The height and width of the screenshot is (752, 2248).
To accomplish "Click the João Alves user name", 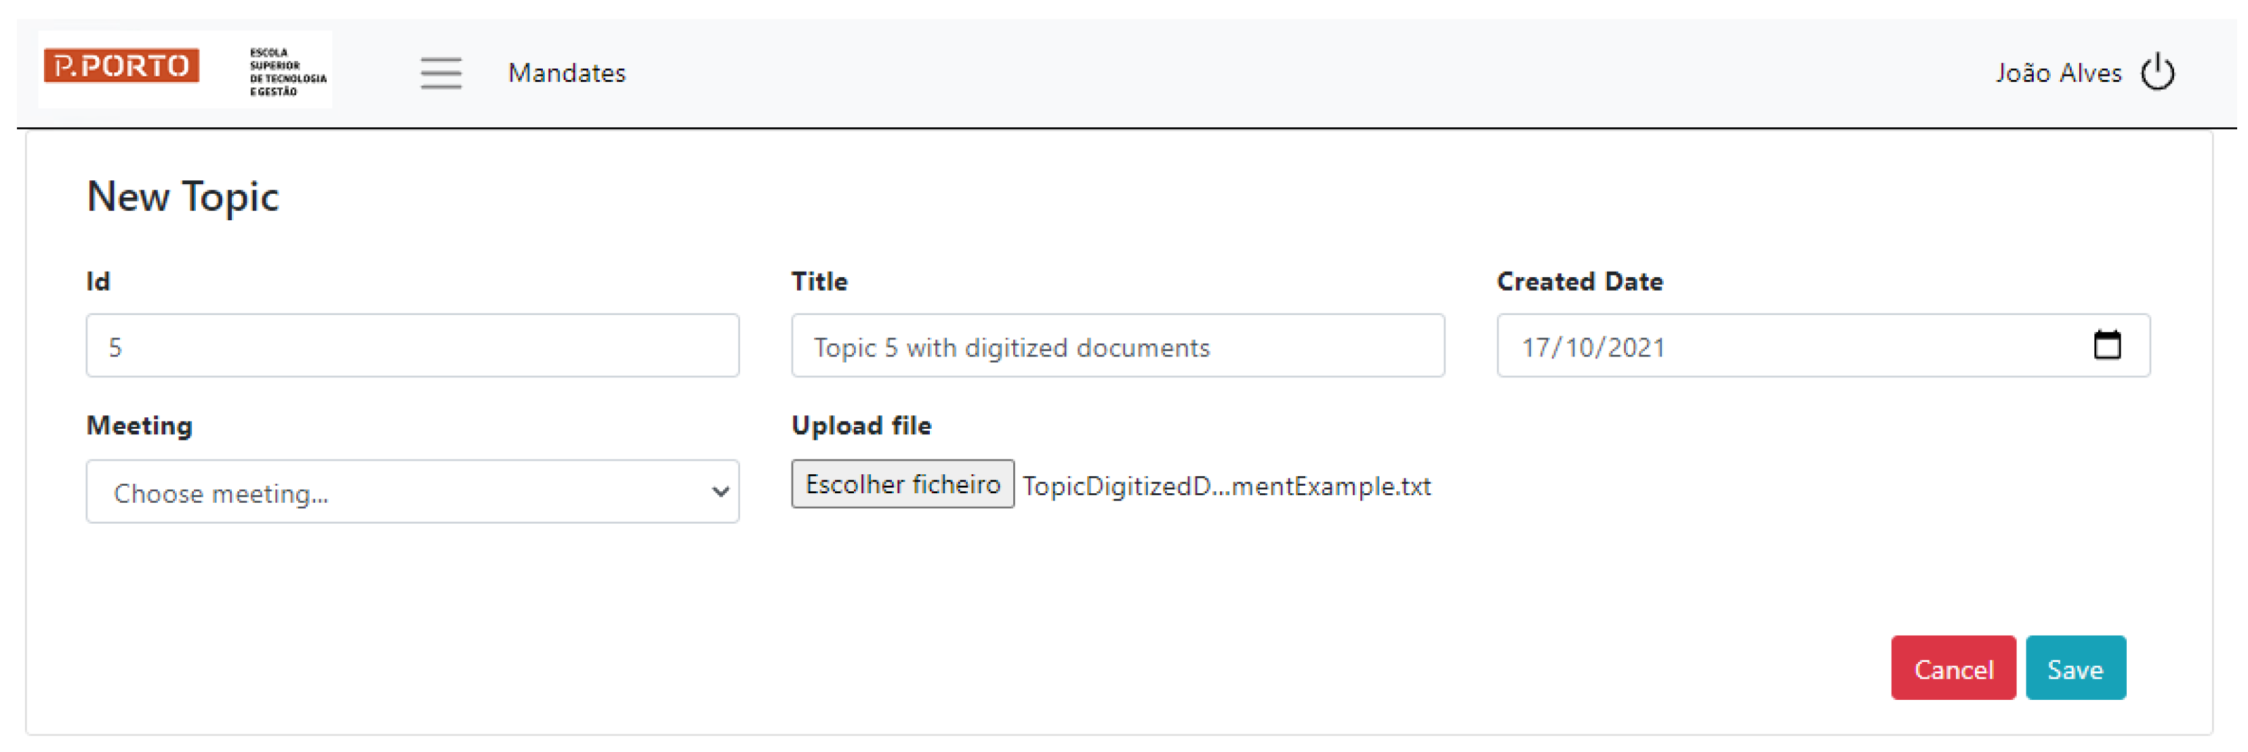I will 2058,72.
